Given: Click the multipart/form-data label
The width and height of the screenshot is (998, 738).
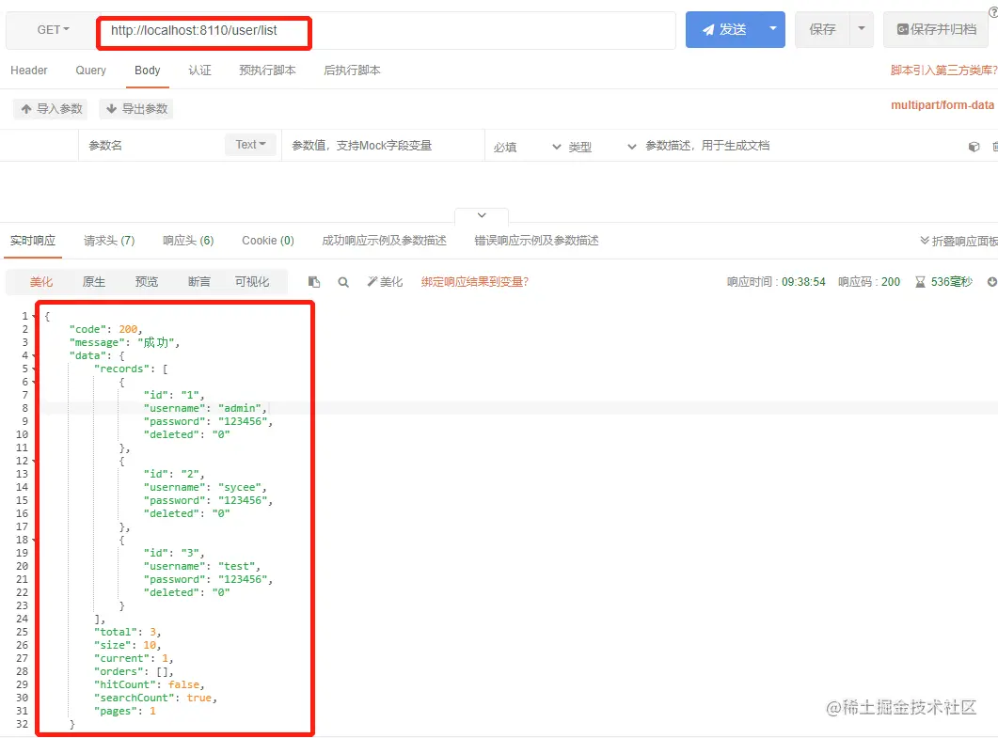Looking at the screenshot, I should [x=942, y=105].
